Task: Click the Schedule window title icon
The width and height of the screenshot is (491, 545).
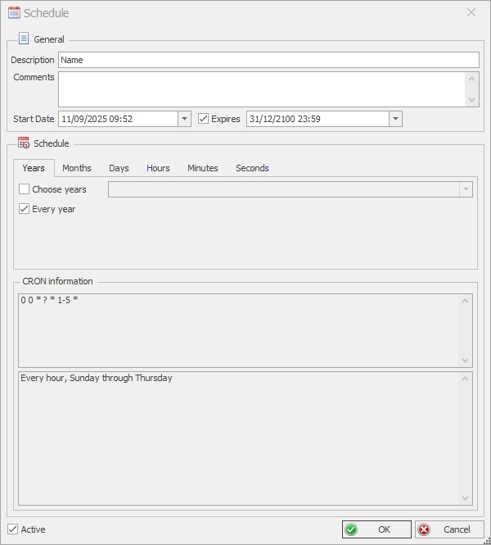Action: [x=14, y=12]
